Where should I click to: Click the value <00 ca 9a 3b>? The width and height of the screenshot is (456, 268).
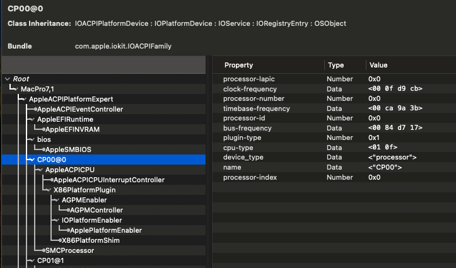[395, 108]
